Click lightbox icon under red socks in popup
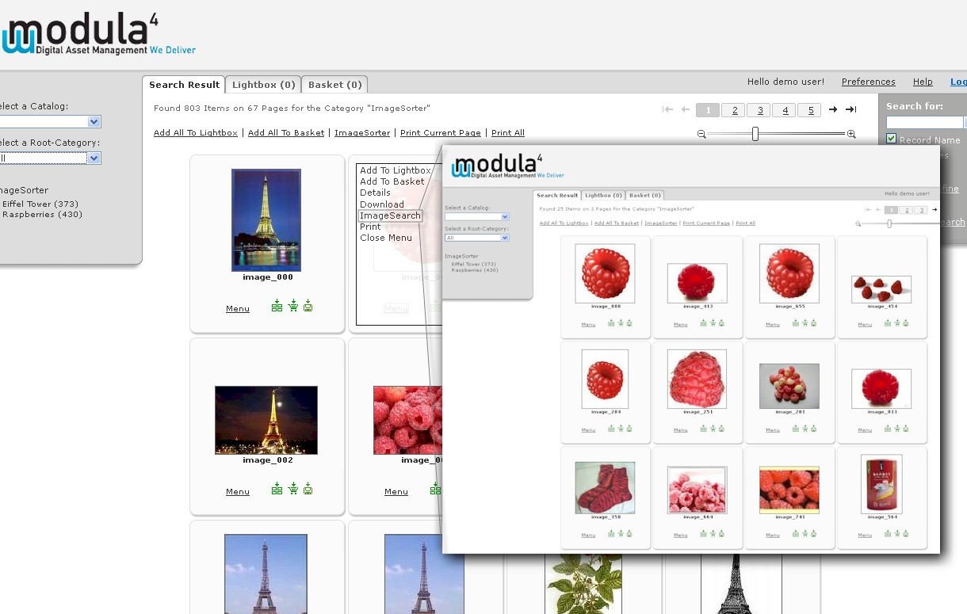Image resolution: width=967 pixels, height=614 pixels. (611, 533)
